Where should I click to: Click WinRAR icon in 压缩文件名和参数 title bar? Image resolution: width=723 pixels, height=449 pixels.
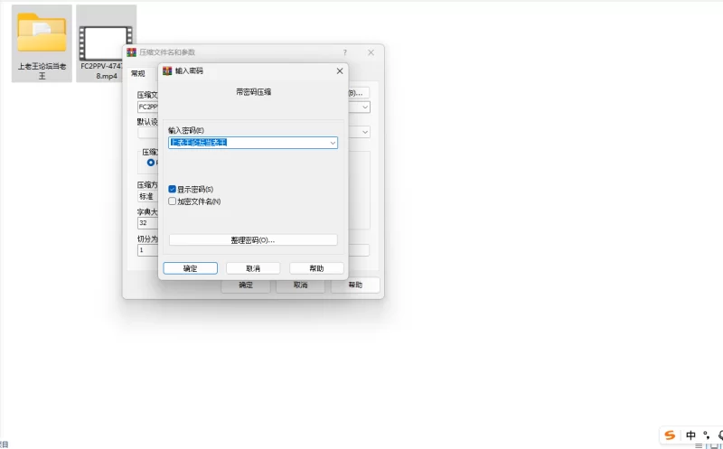coord(131,52)
